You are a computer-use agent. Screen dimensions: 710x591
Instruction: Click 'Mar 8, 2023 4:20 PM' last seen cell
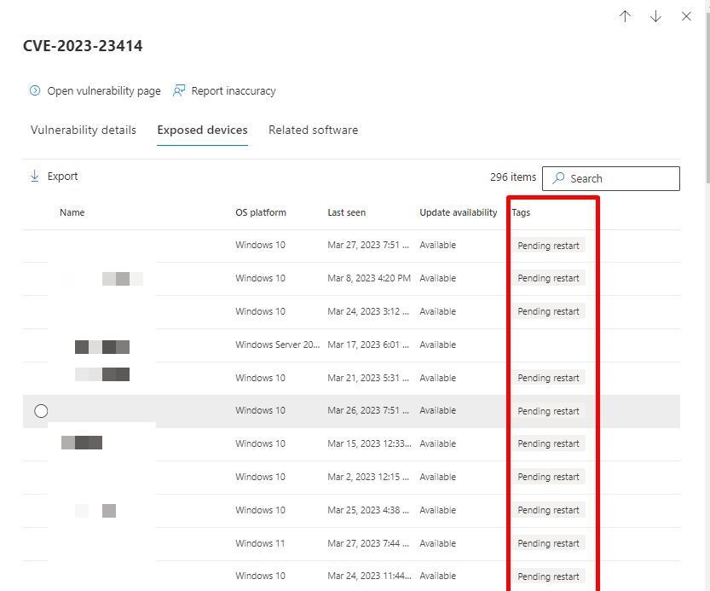[369, 278]
